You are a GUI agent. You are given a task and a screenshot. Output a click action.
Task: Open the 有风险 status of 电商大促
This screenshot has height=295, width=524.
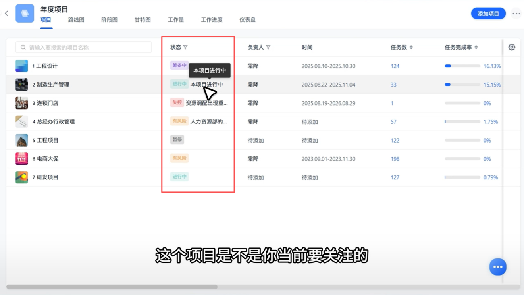[x=179, y=158]
